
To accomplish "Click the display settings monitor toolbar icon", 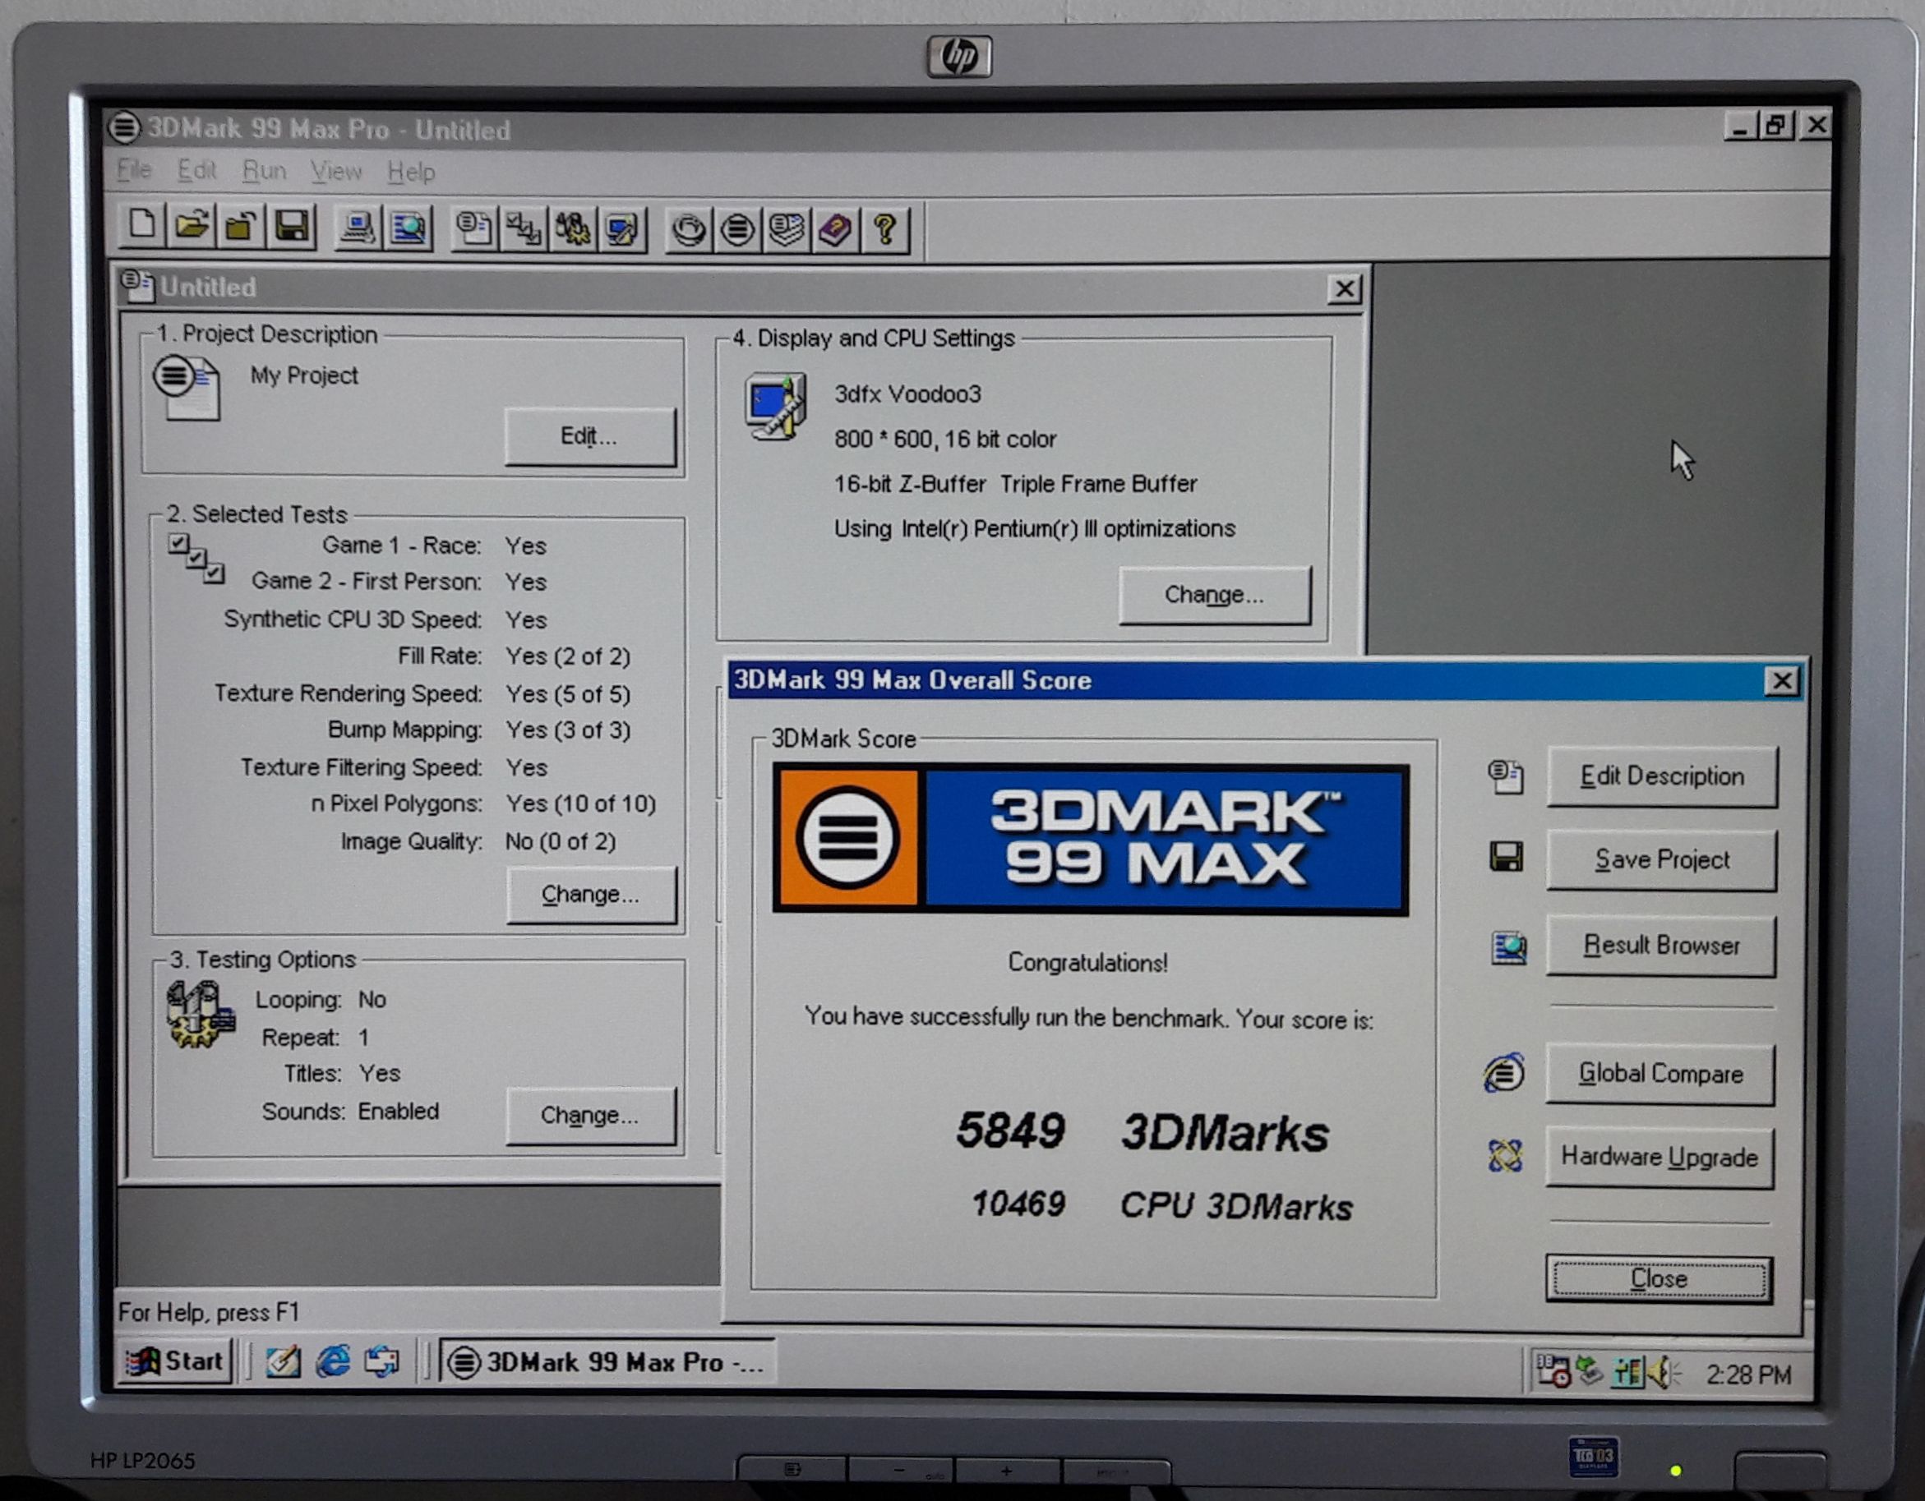I will 622,231.
